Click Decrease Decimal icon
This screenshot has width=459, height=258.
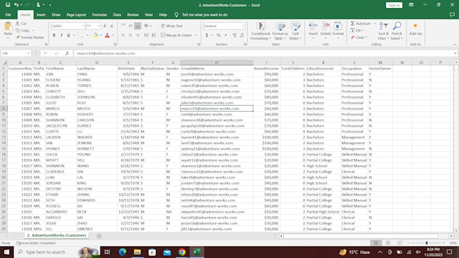pyautogui.click(x=242, y=35)
